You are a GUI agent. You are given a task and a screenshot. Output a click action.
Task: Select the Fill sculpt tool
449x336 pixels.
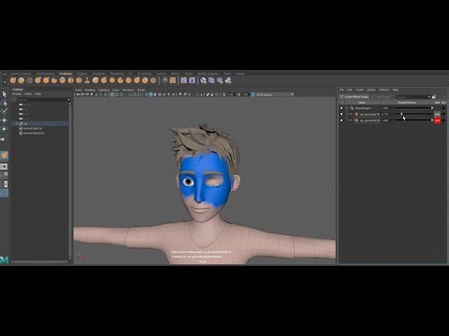[x=112, y=80]
